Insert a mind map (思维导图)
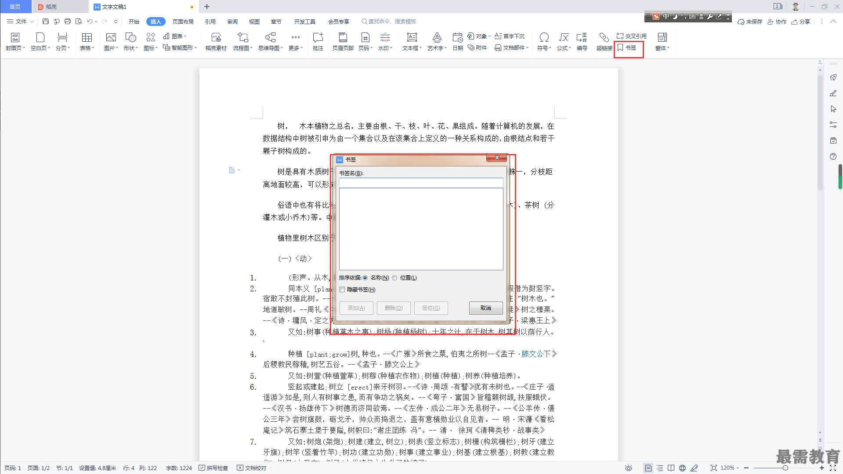 (270, 42)
